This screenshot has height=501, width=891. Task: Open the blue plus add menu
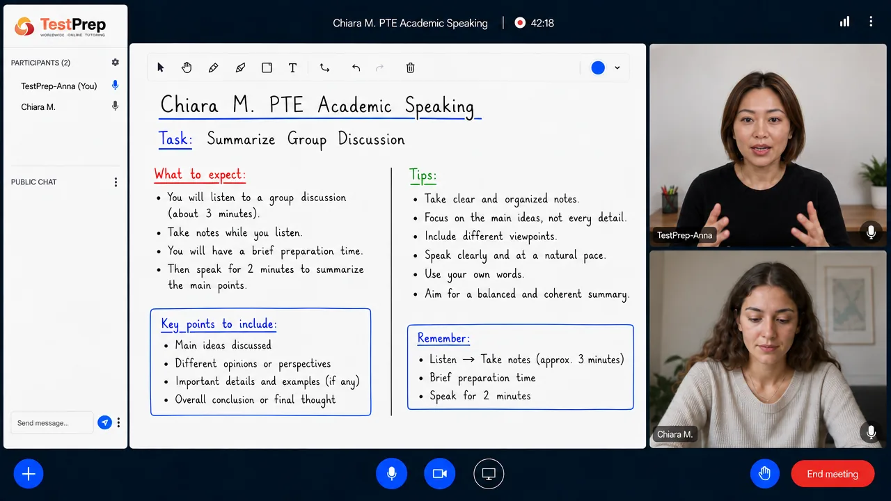[x=29, y=474]
